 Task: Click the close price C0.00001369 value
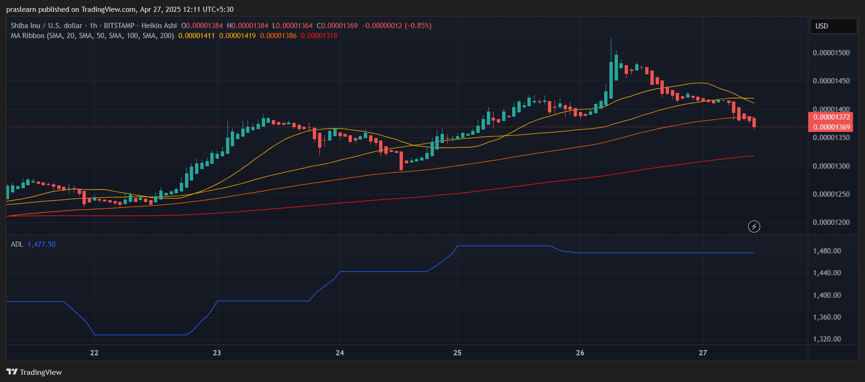337,26
